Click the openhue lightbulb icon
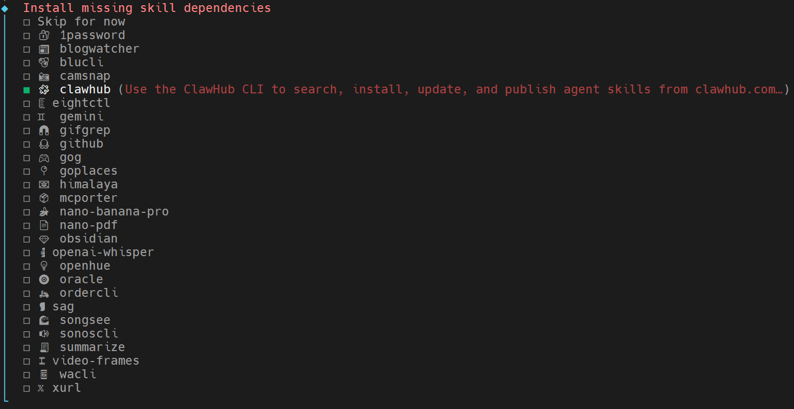Image resolution: width=794 pixels, height=409 pixels. 44,266
